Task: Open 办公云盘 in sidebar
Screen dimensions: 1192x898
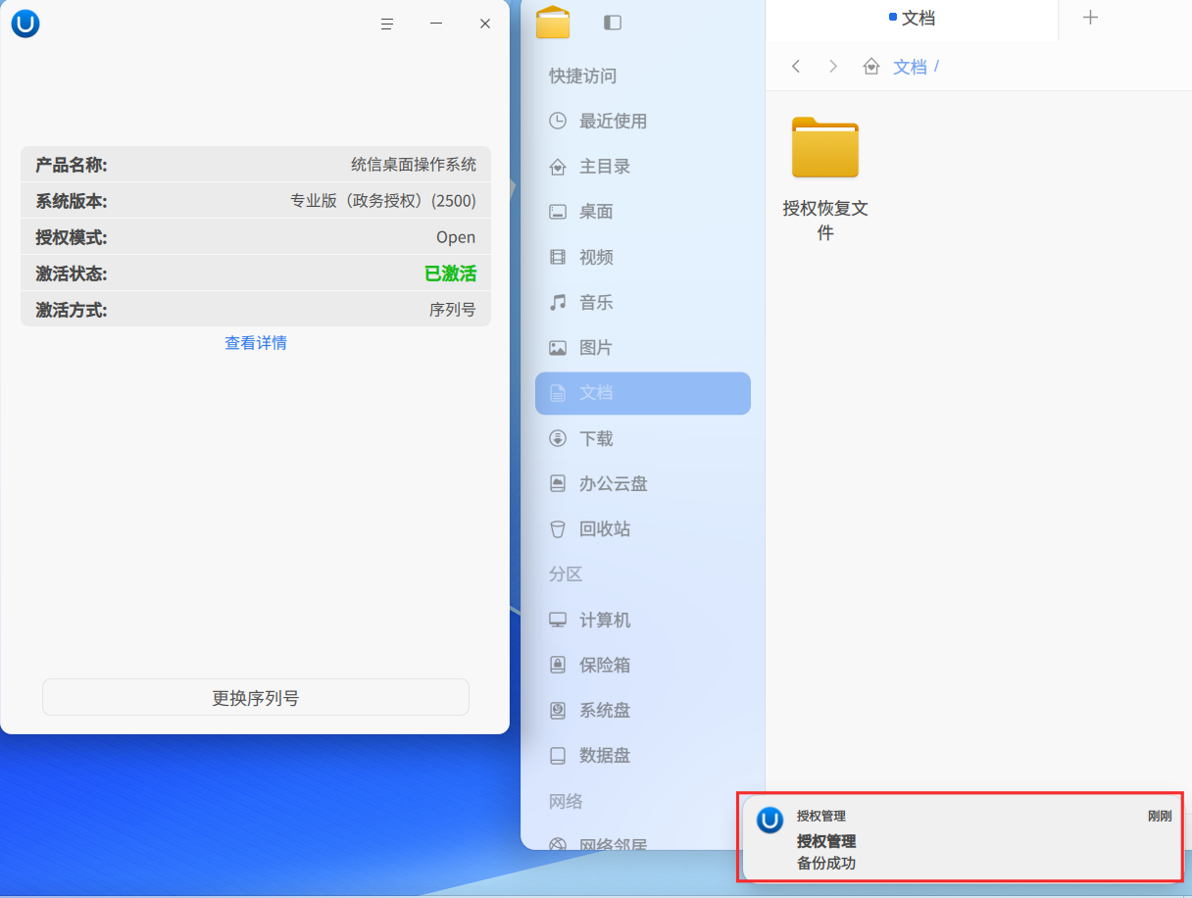Action: (643, 483)
